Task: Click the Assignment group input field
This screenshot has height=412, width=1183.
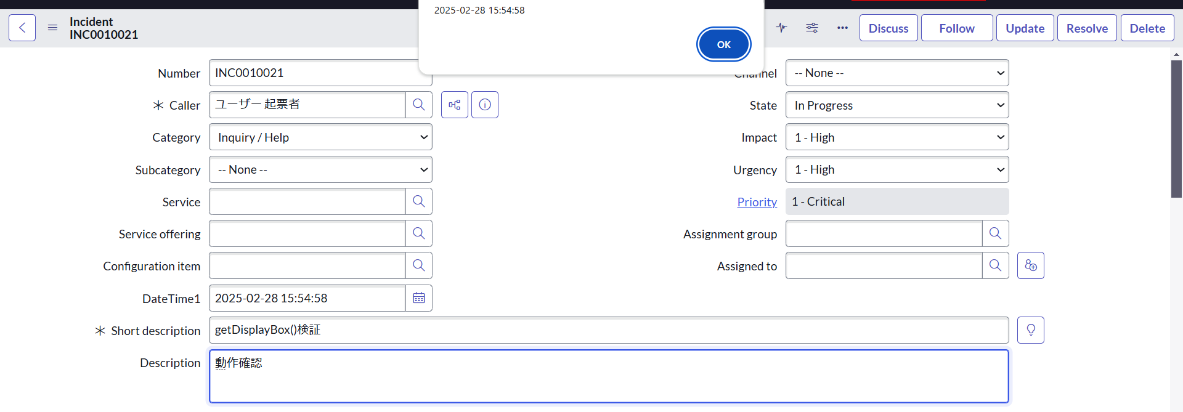Action: (x=884, y=233)
